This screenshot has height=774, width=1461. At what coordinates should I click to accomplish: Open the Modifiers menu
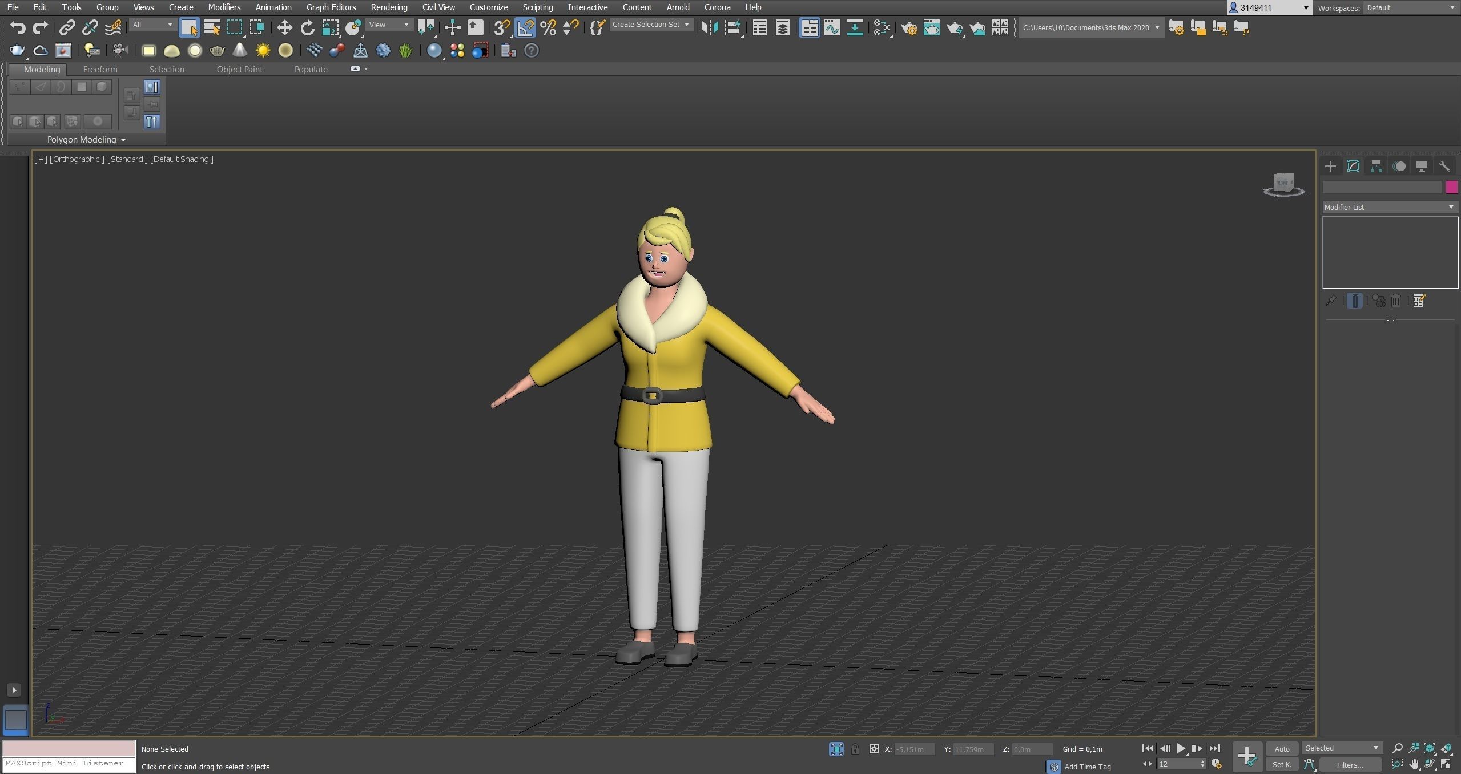click(224, 7)
